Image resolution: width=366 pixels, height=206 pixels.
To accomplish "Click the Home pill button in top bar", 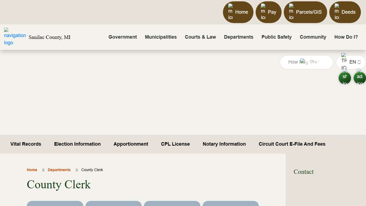I will tap(238, 12).
